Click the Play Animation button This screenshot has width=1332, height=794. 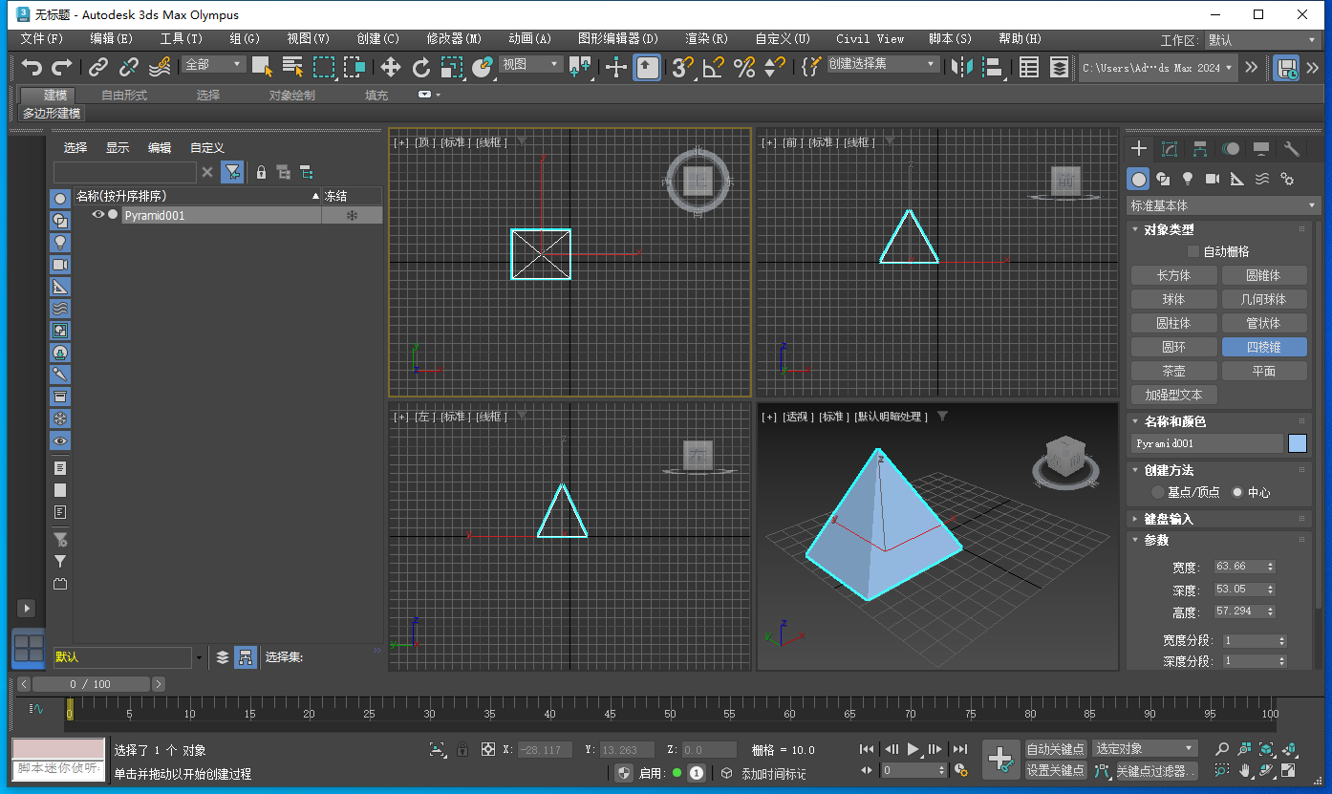(913, 749)
